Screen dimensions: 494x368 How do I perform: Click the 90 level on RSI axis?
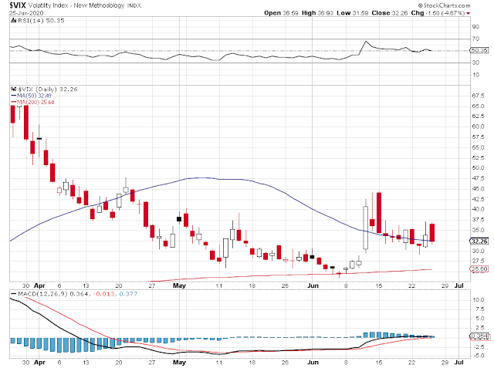click(x=475, y=26)
